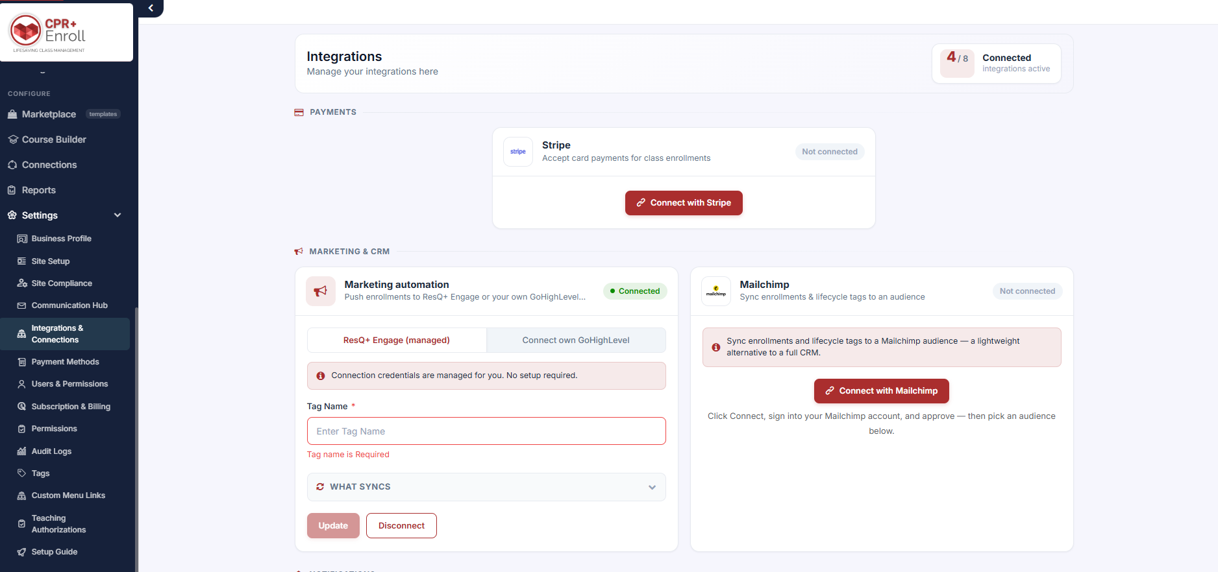Click the Audit Logs chart icon
The image size is (1218, 572).
22,451
